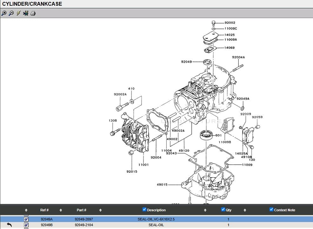Click the fit-to-window diagram icon

tap(26, 13)
